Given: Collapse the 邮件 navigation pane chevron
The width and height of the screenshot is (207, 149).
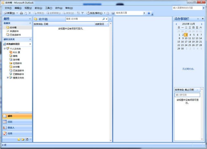Looking at the screenshot, I should click(30, 19).
